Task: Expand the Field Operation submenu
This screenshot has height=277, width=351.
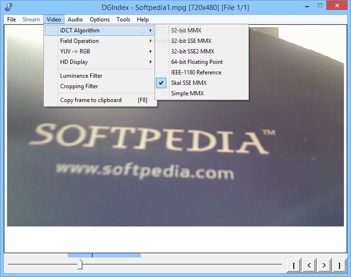Action: tap(100, 41)
